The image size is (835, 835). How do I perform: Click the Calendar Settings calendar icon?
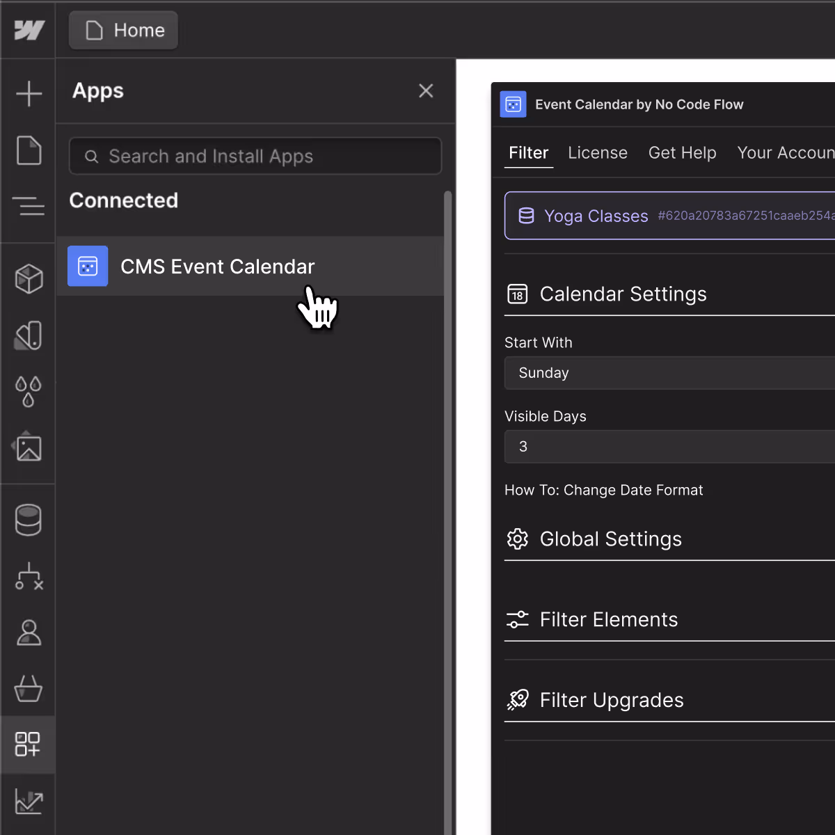[x=518, y=294]
